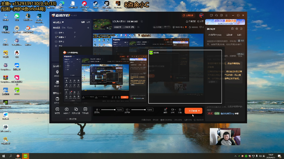Open the green KOOK app in taskbar
The height and width of the screenshot is (159, 284).
[x=25, y=156]
